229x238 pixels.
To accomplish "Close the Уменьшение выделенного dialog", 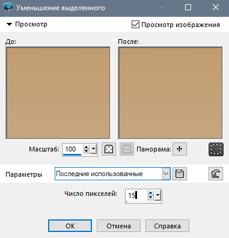I will click(216, 7).
